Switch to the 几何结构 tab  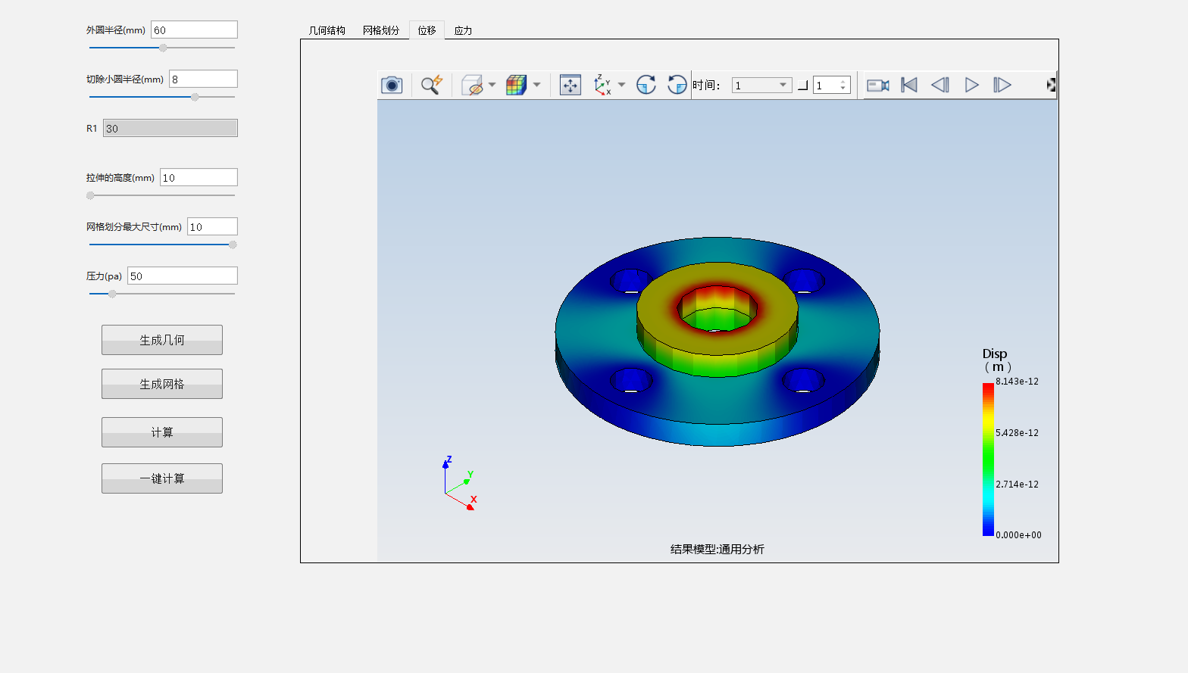pos(327,30)
